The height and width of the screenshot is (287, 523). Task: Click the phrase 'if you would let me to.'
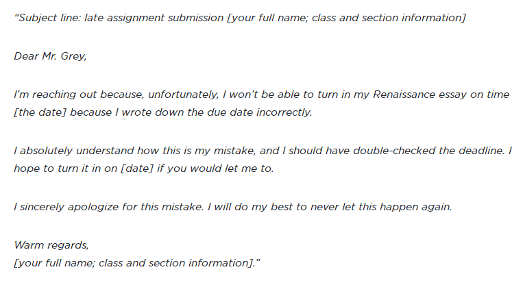pyautogui.click(x=215, y=169)
